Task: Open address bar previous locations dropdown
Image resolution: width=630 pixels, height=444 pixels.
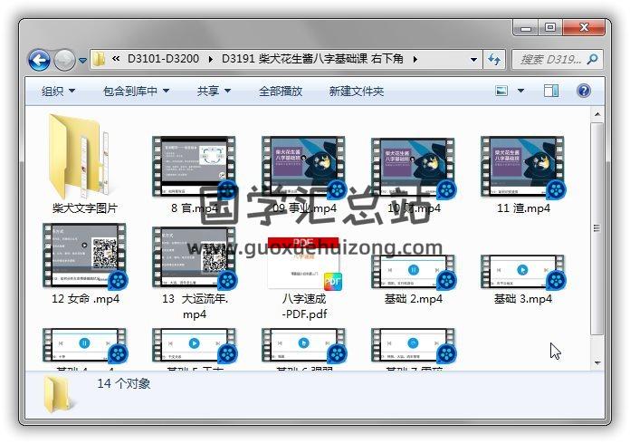Action: tap(474, 60)
